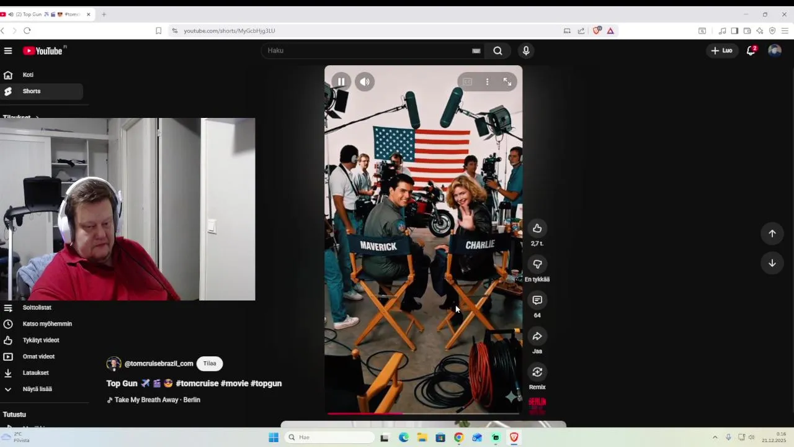Click the #topgun hashtag
This screenshot has height=447, width=794.
point(266,384)
